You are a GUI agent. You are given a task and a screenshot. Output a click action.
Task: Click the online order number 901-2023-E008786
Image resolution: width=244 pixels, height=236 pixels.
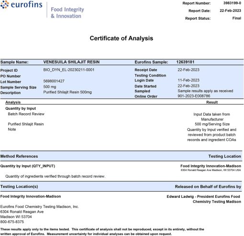(194, 96)
